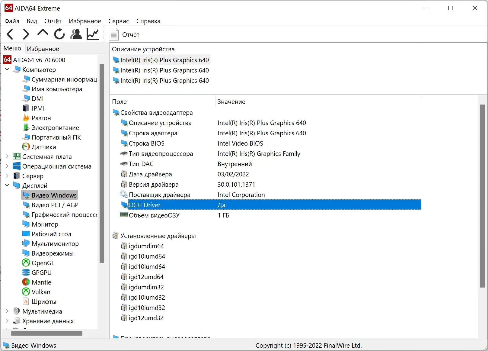
Task: Click the graph statistics icon in toolbar
Action: pyautogui.click(x=92, y=34)
